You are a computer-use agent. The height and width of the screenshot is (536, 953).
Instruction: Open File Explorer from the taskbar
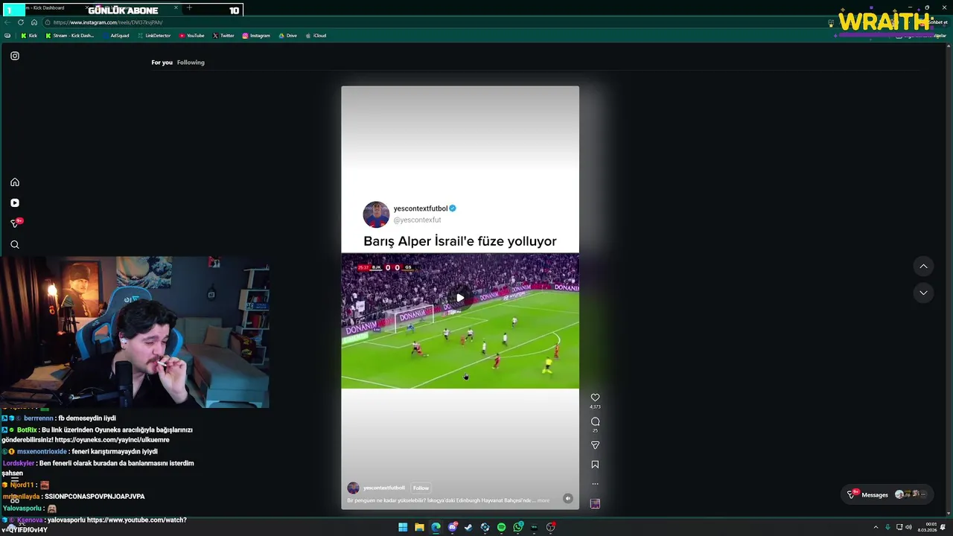pyautogui.click(x=419, y=527)
